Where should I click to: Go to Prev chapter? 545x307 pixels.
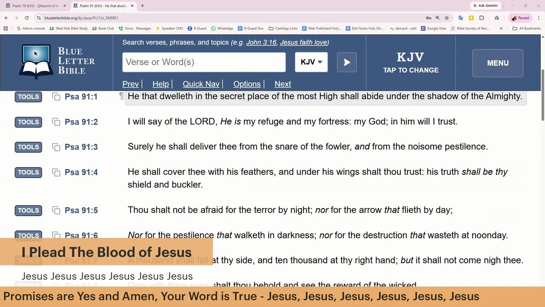click(130, 84)
